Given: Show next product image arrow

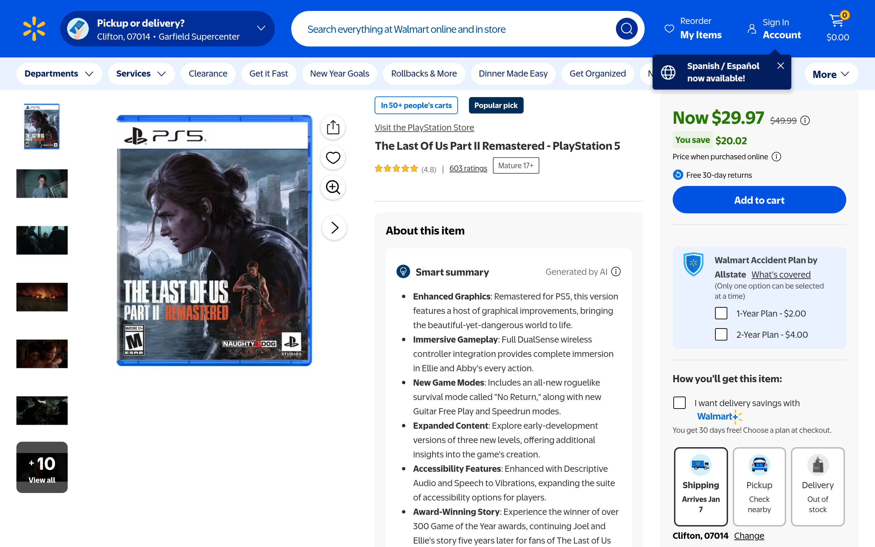Looking at the screenshot, I should tap(335, 228).
